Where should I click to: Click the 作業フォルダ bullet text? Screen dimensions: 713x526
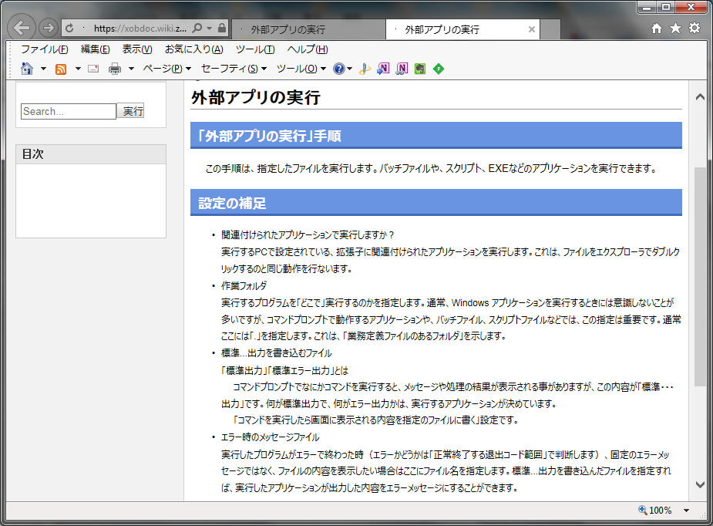tap(244, 285)
